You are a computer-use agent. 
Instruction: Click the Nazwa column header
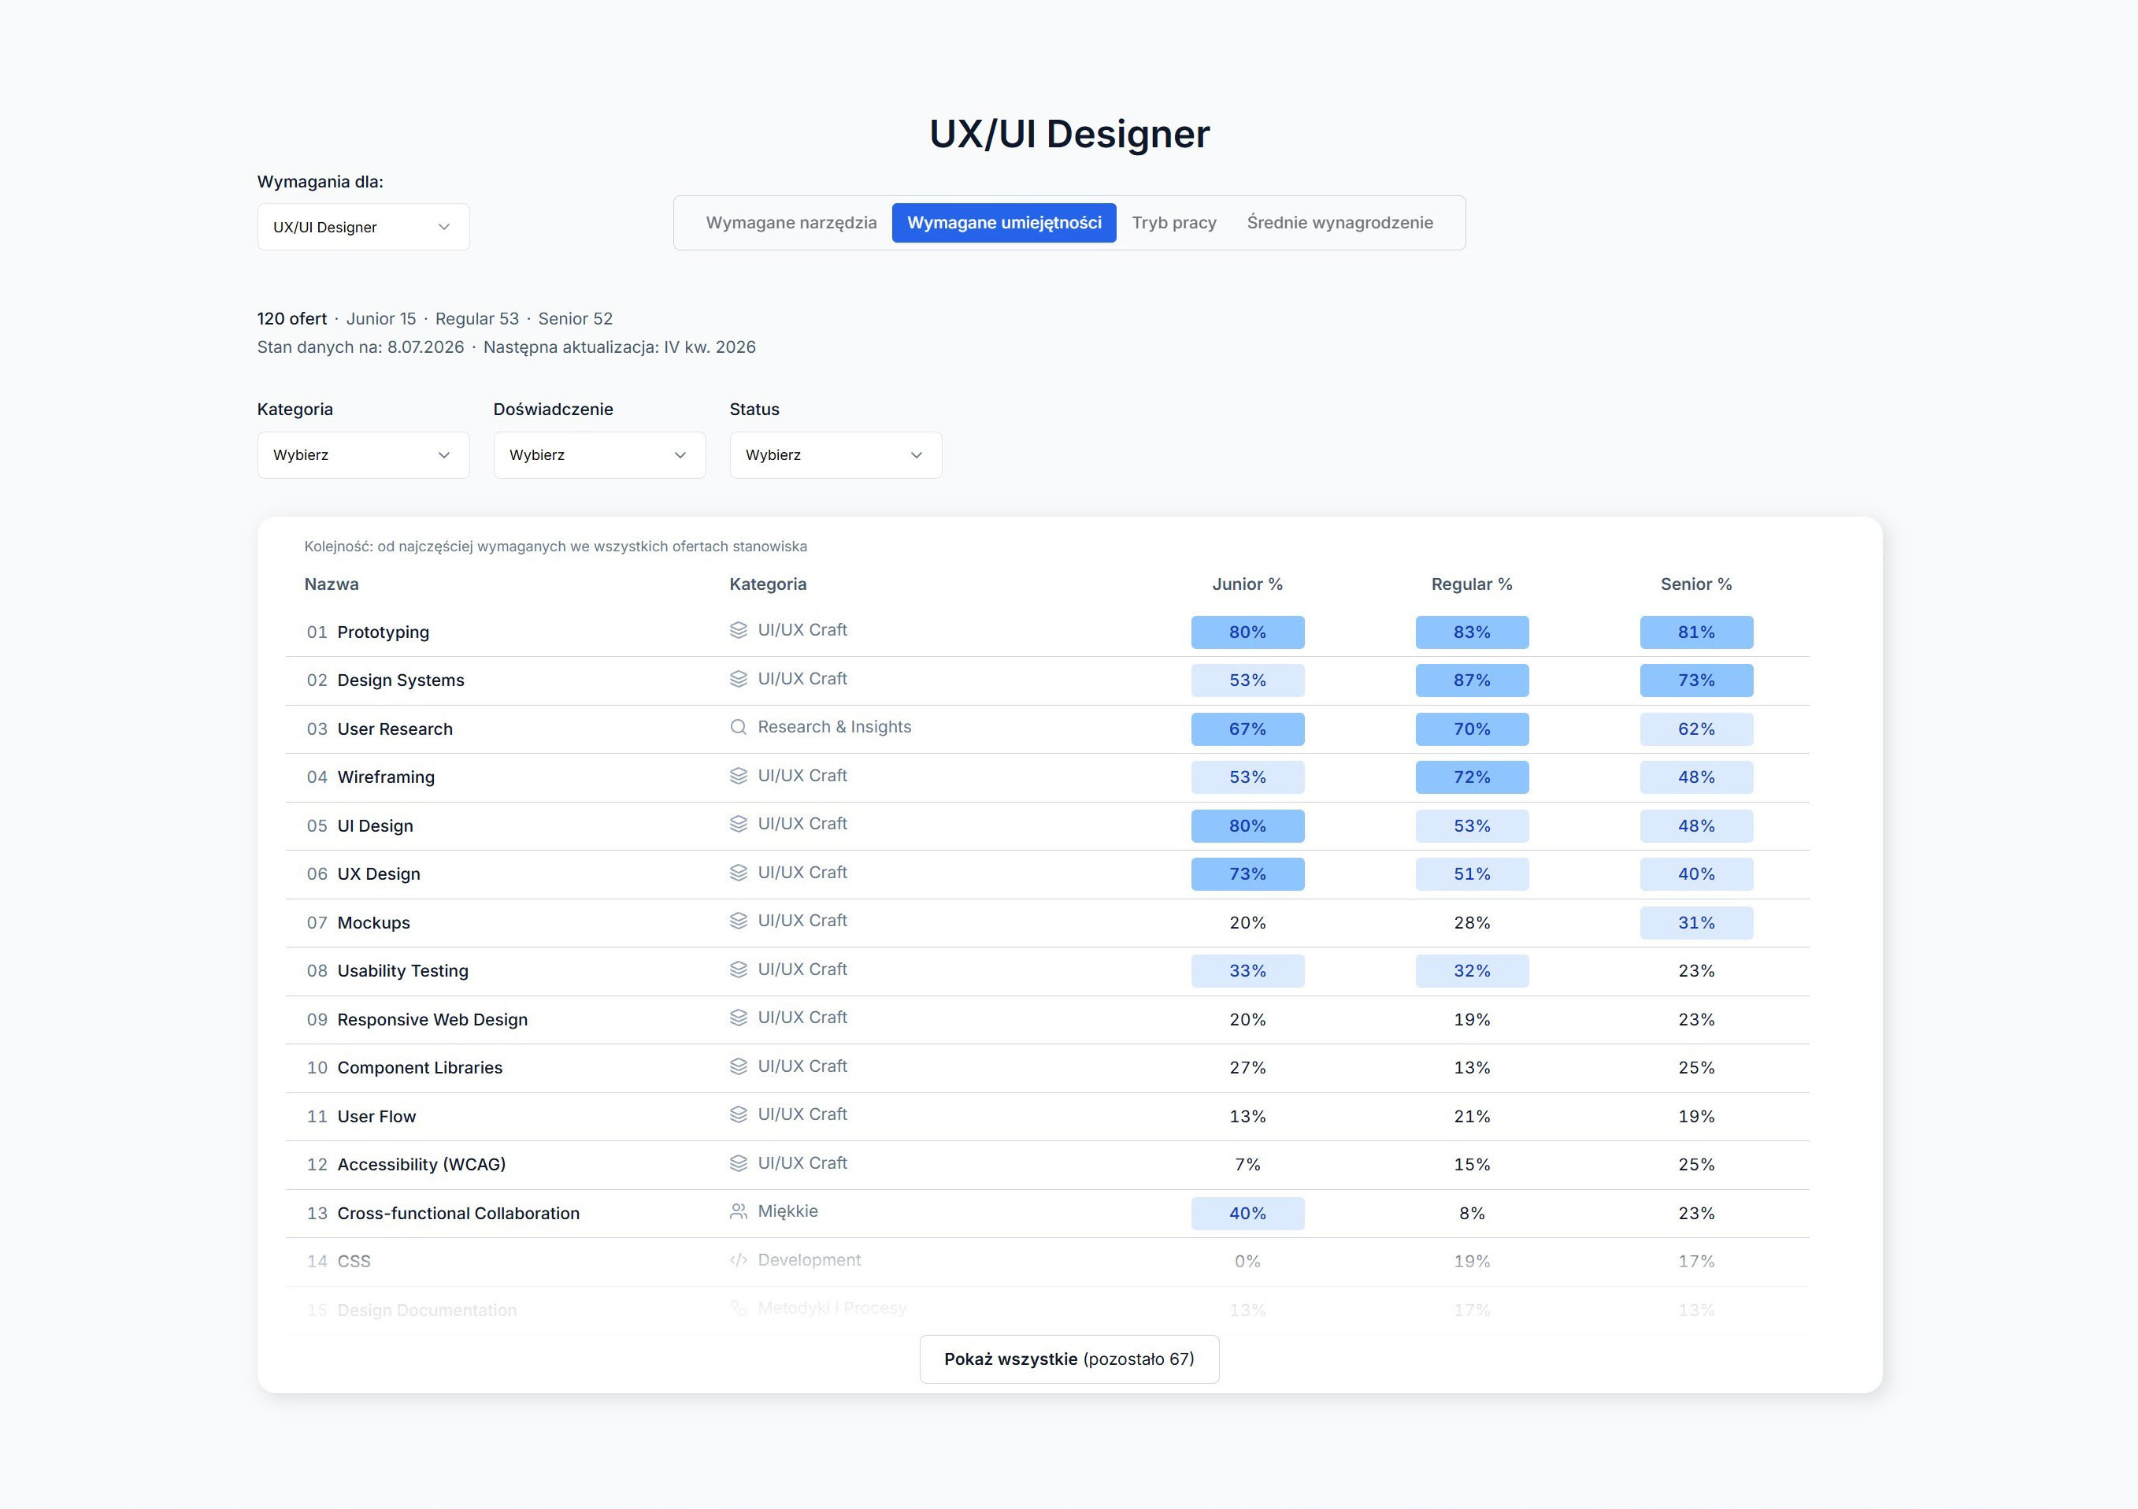point(332,584)
